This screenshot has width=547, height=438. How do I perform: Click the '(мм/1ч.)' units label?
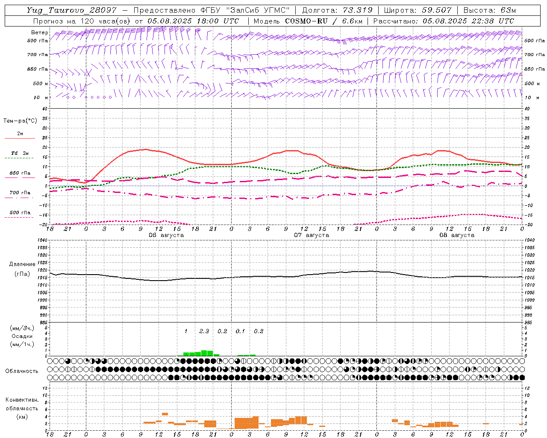22,344
